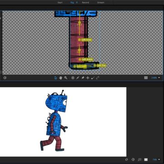This screenshot has height=164, width=164.
Task: Click the camera preview icon below scene
Action: [139, 159]
